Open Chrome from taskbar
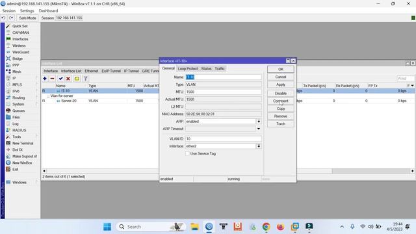Screen dimensions: 416x234 pos(266,227)
